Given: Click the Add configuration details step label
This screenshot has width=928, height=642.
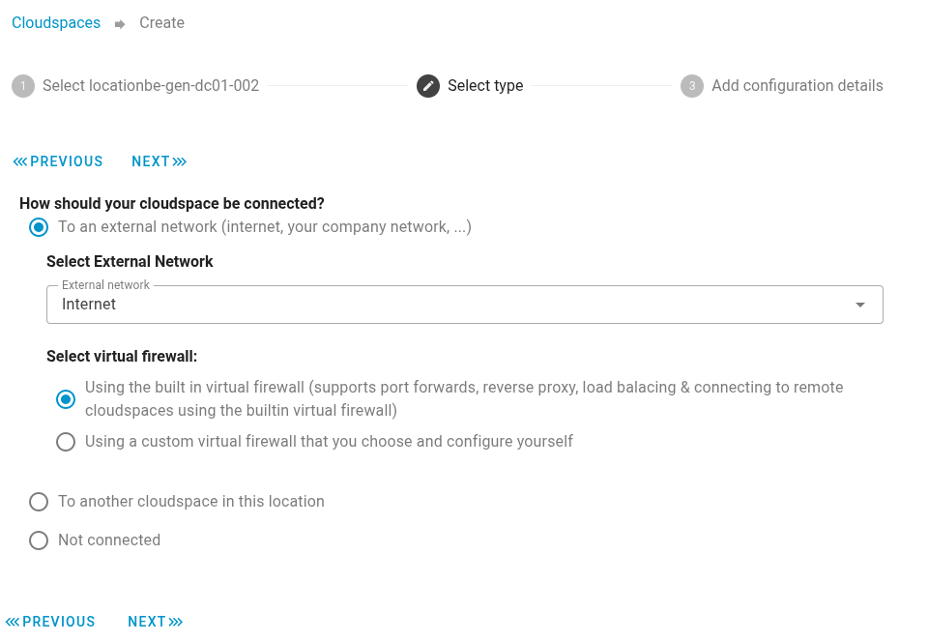Looking at the screenshot, I should pyautogui.click(x=797, y=86).
